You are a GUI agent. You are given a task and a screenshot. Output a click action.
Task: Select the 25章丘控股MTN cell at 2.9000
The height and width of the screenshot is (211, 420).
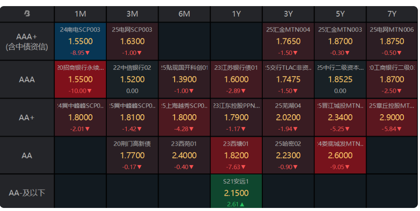click(x=392, y=118)
